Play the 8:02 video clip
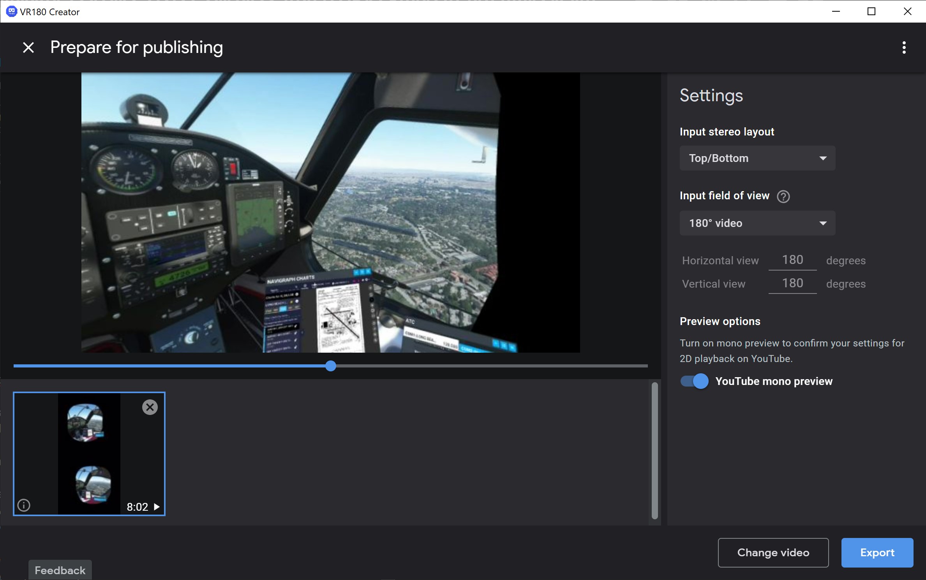Image resolution: width=926 pixels, height=580 pixels. click(x=157, y=507)
